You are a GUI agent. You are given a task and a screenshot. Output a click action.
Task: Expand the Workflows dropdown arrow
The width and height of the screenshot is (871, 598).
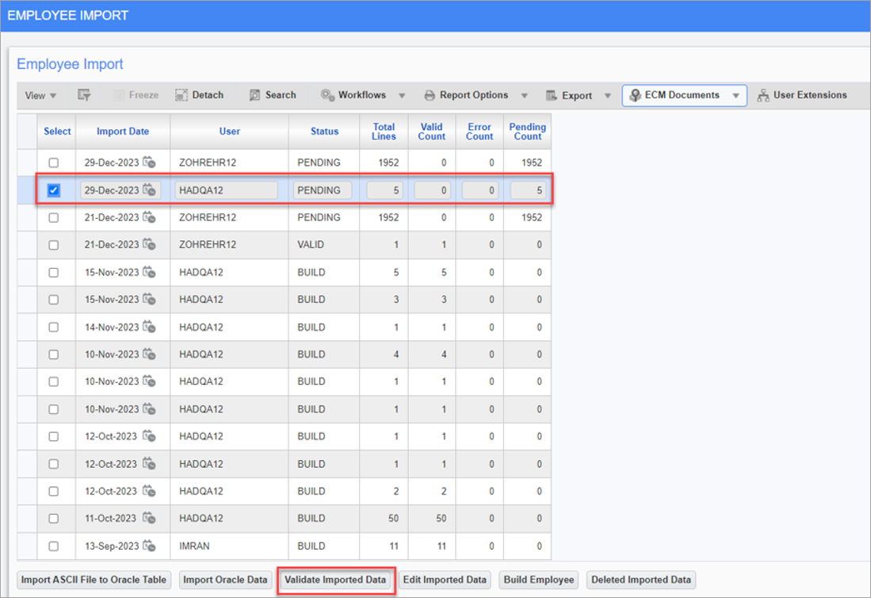coord(402,96)
